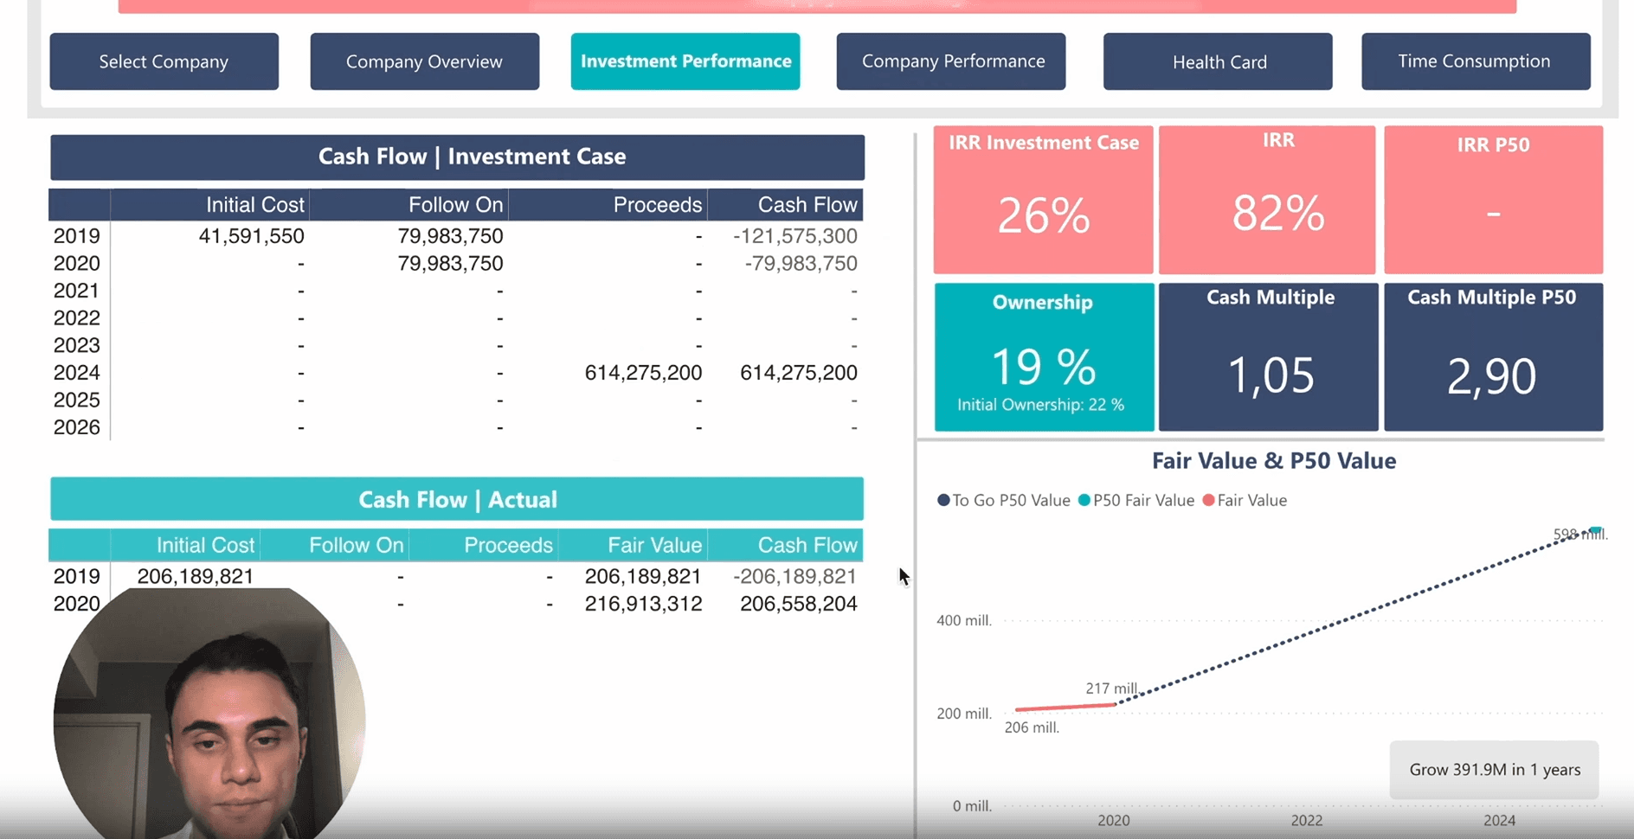Go to Company Performance tab

[951, 61]
